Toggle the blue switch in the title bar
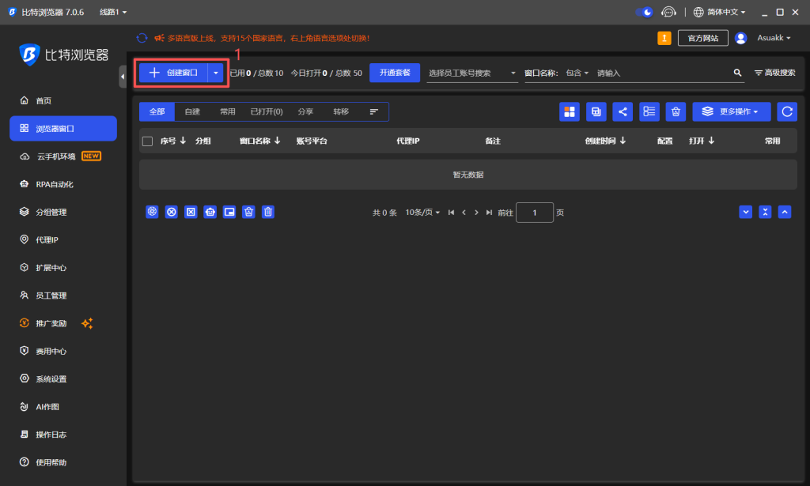 coord(642,11)
